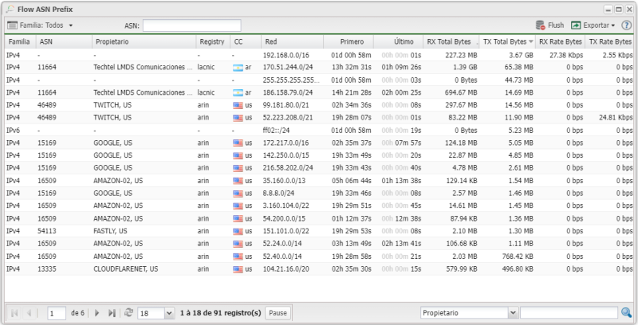The width and height of the screenshot is (638, 325).
Task: Click the US flag for 104.21.16.0/20
Action: coord(238,269)
